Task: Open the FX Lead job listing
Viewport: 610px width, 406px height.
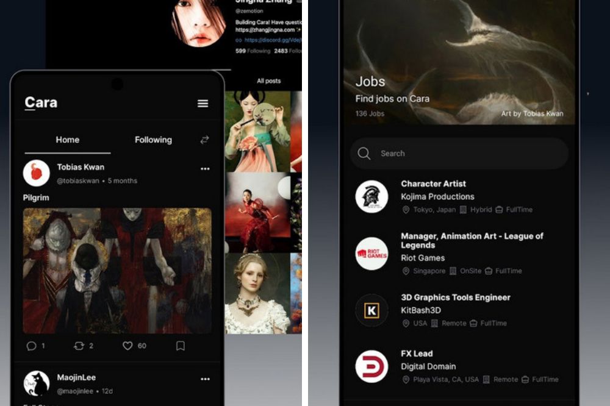Action: (417, 354)
